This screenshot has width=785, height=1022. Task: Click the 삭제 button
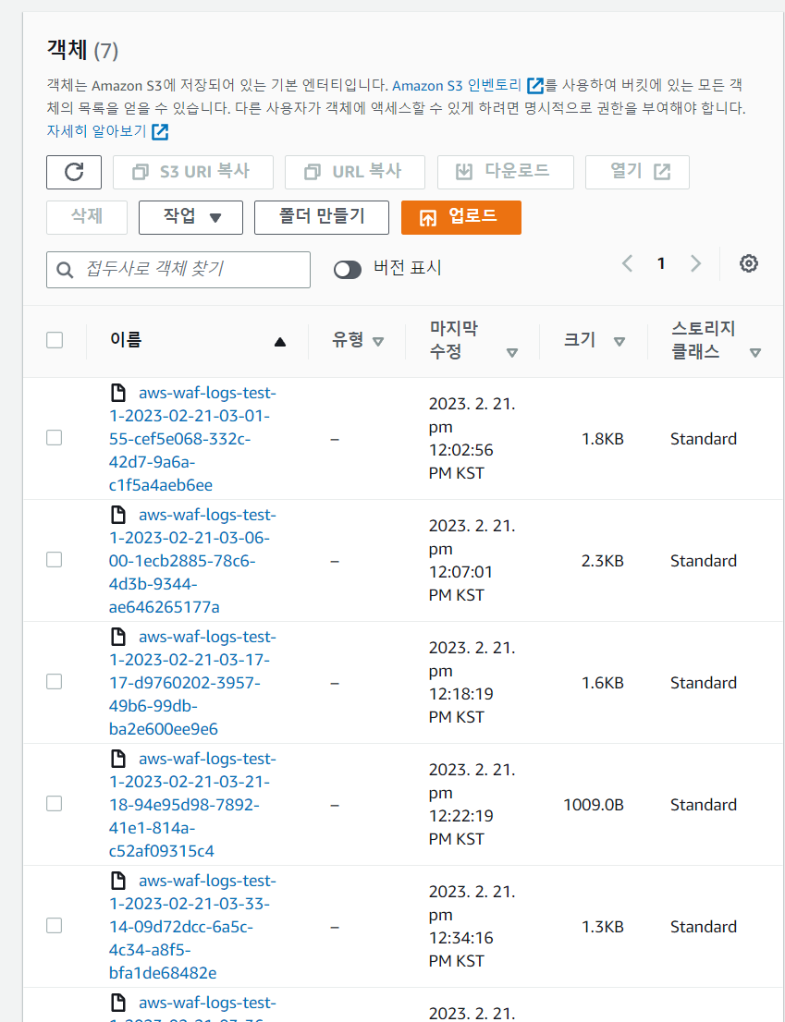87,217
